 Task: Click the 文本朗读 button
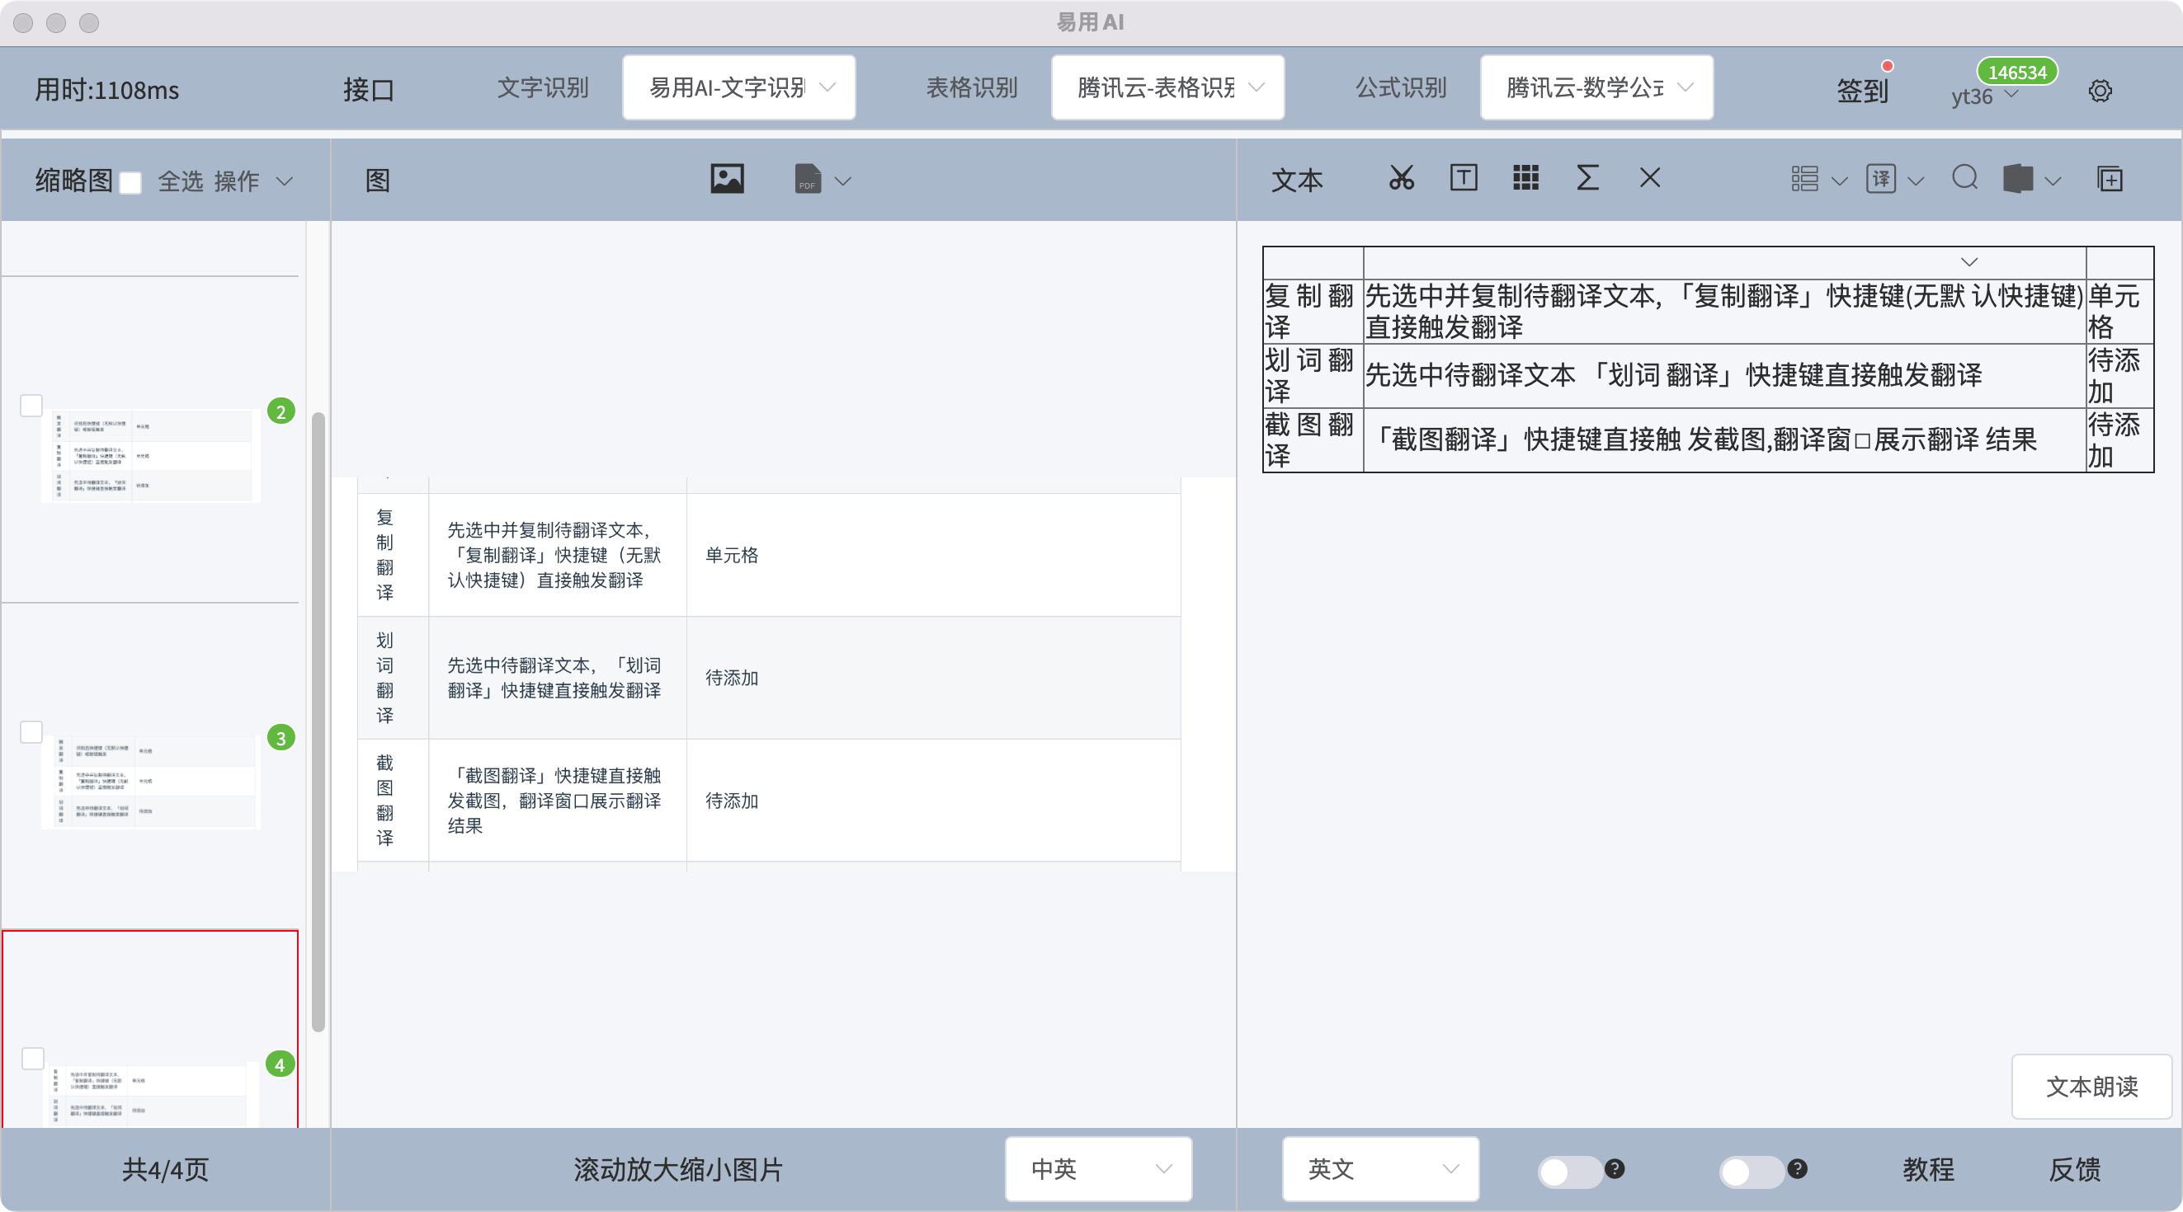(x=2091, y=1087)
